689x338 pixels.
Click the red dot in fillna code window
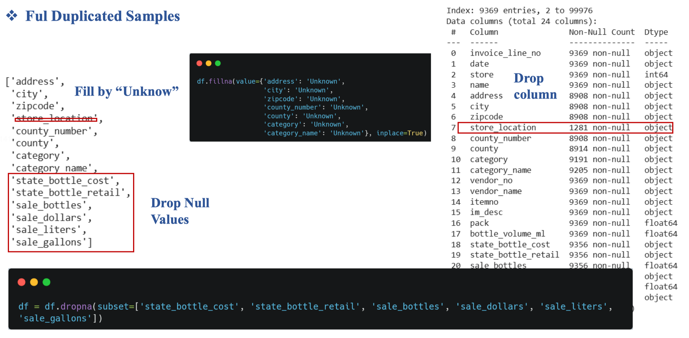click(199, 63)
